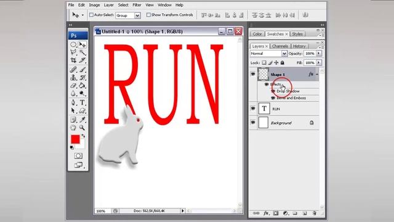Select the Elliptical Marquee tool
The width and height of the screenshot is (394, 222).
(73, 45)
